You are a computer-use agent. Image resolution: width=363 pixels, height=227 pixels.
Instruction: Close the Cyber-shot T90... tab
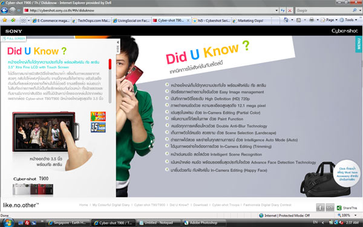pyautogui.click(x=188, y=21)
